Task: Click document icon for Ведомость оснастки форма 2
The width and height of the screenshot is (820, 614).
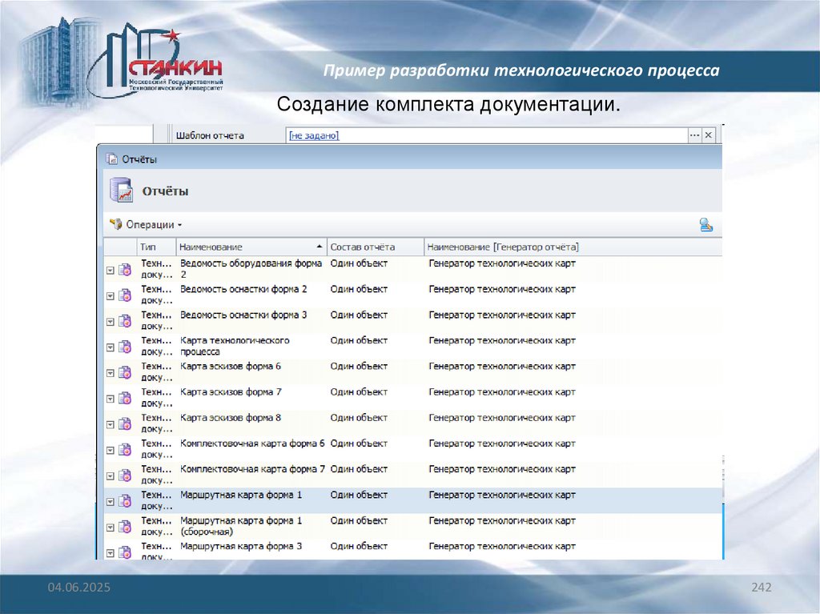Action: pos(125,295)
